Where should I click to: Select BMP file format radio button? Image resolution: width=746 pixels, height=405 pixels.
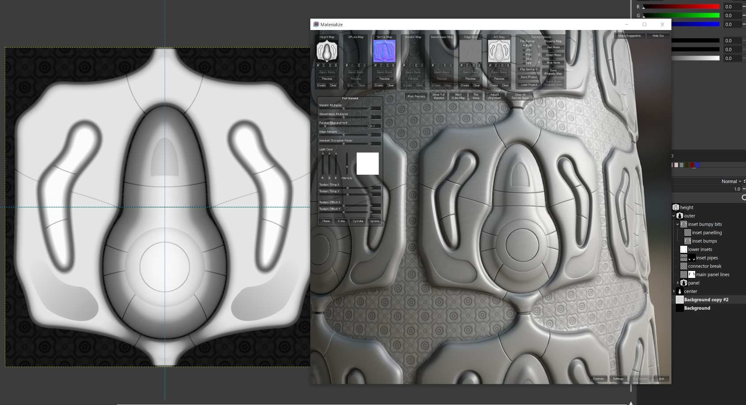click(524, 45)
